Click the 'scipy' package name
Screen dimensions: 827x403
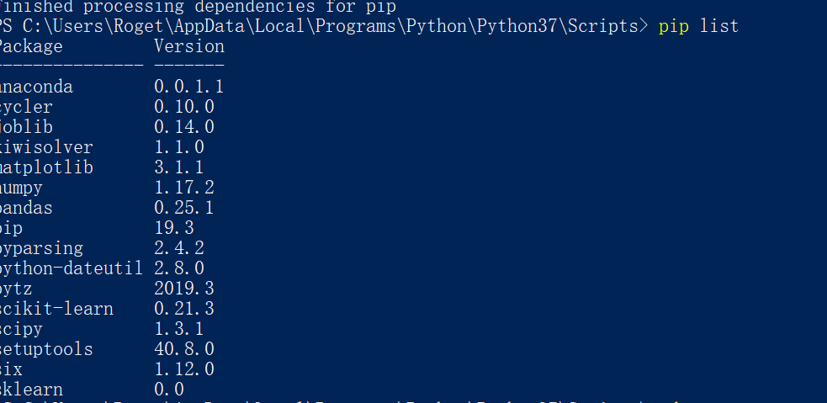(21, 330)
